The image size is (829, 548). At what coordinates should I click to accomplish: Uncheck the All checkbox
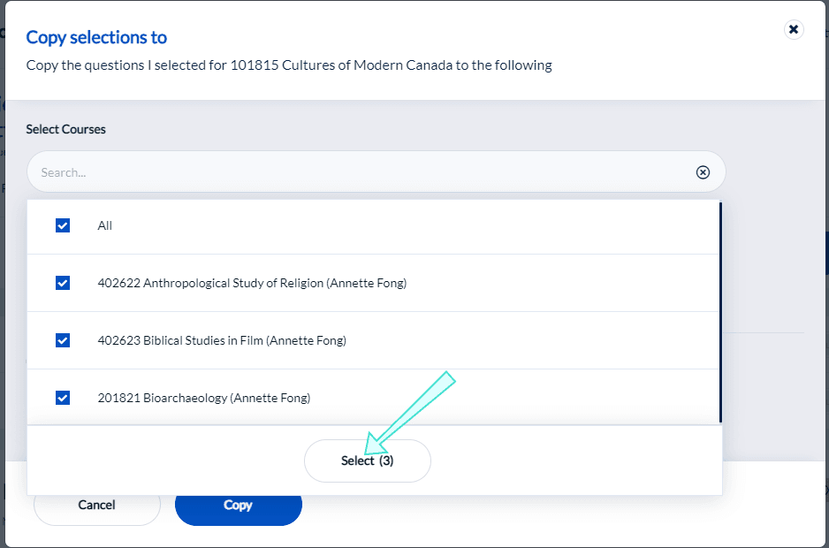pyautogui.click(x=63, y=225)
